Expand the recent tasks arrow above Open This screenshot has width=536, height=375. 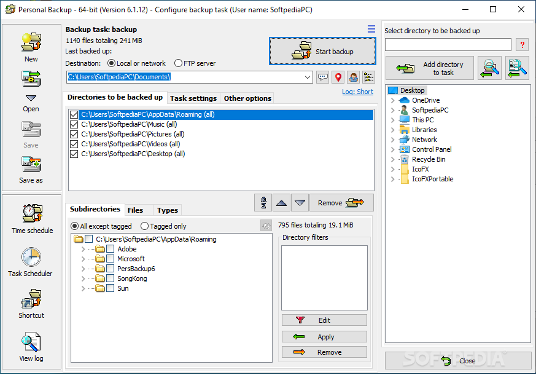(x=31, y=98)
